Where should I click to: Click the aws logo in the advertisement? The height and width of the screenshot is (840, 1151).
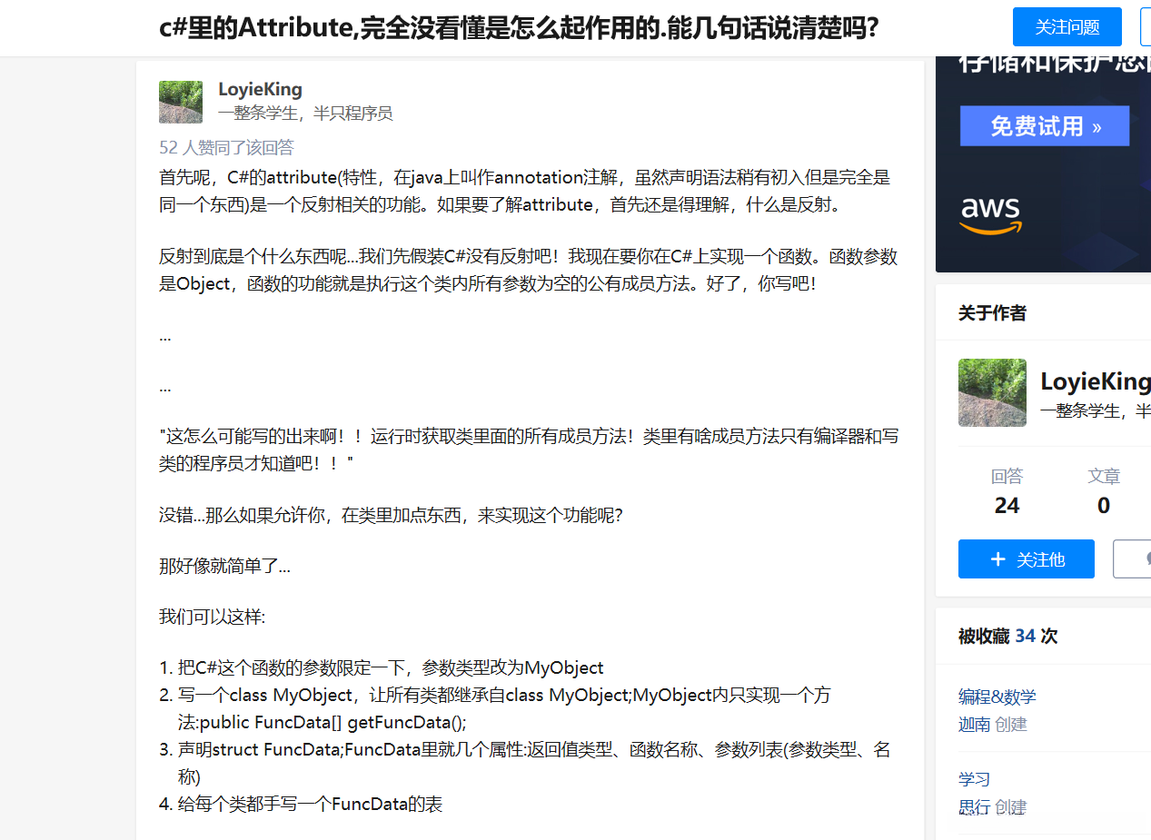pyautogui.click(x=990, y=216)
